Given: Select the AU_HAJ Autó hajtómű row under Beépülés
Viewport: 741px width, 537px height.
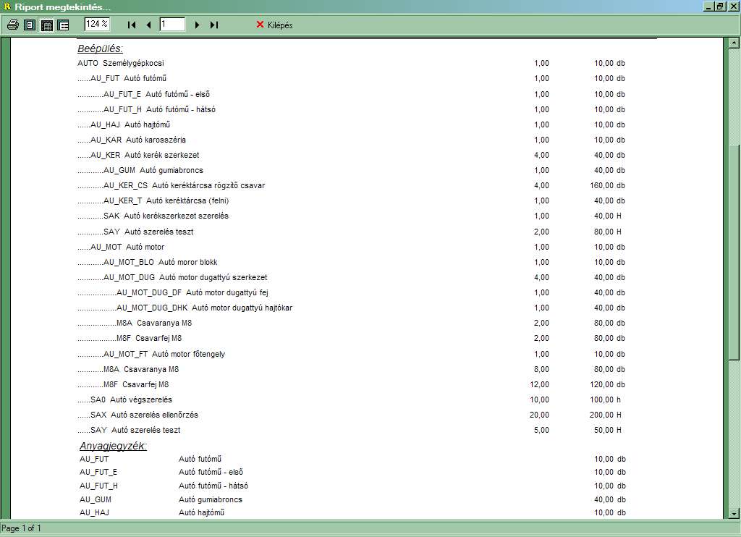Looking at the screenshot, I should point(352,124).
